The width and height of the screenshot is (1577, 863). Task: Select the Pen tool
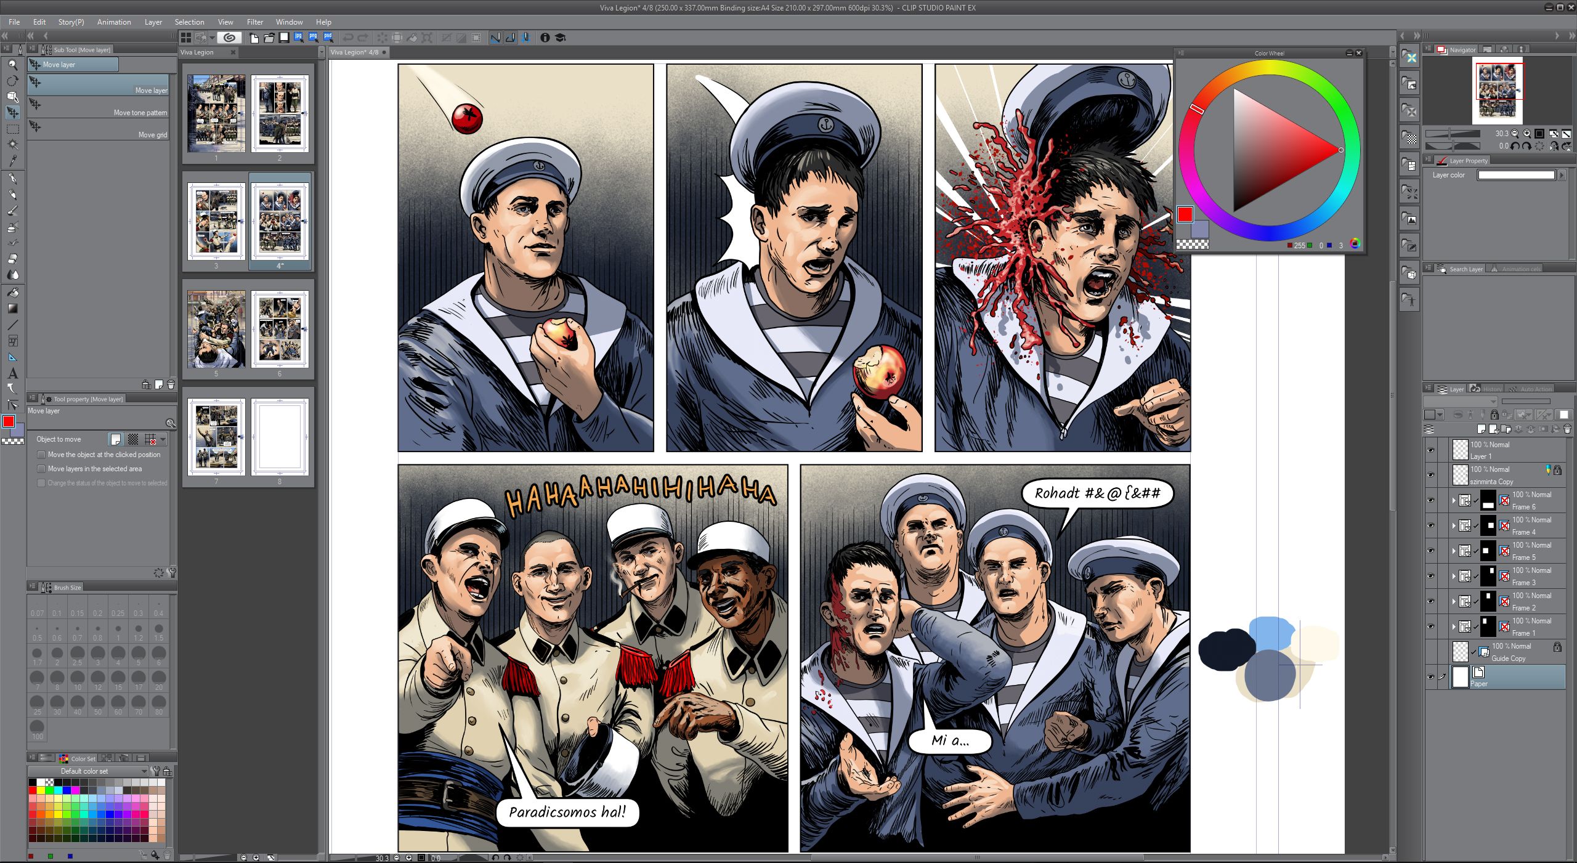[x=12, y=179]
